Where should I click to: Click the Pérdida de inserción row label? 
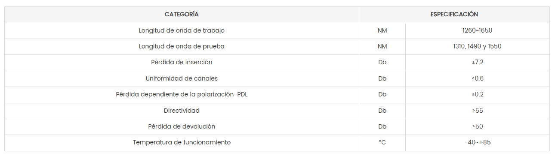pos(182,63)
